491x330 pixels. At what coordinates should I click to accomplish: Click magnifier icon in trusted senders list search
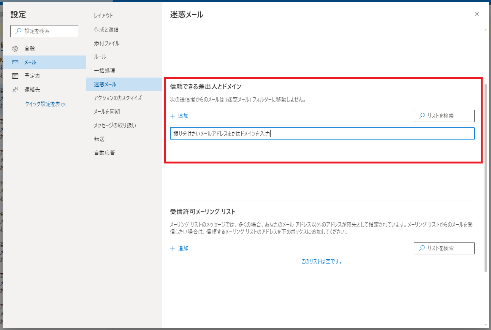click(421, 116)
